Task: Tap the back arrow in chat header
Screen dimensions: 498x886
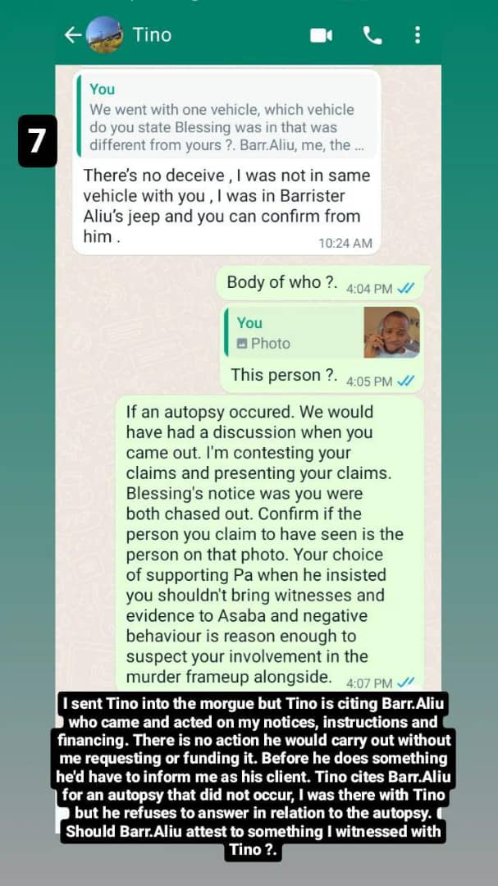Action: (x=73, y=35)
